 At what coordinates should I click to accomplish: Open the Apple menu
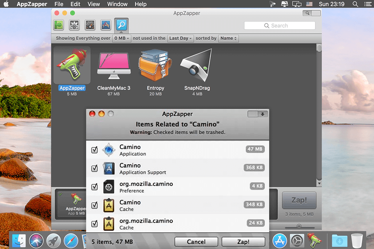click(7, 4)
